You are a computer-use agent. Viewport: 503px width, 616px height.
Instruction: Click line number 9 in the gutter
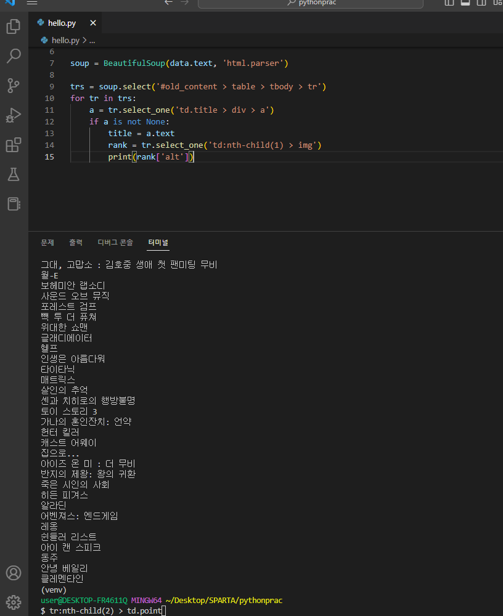tap(52, 86)
